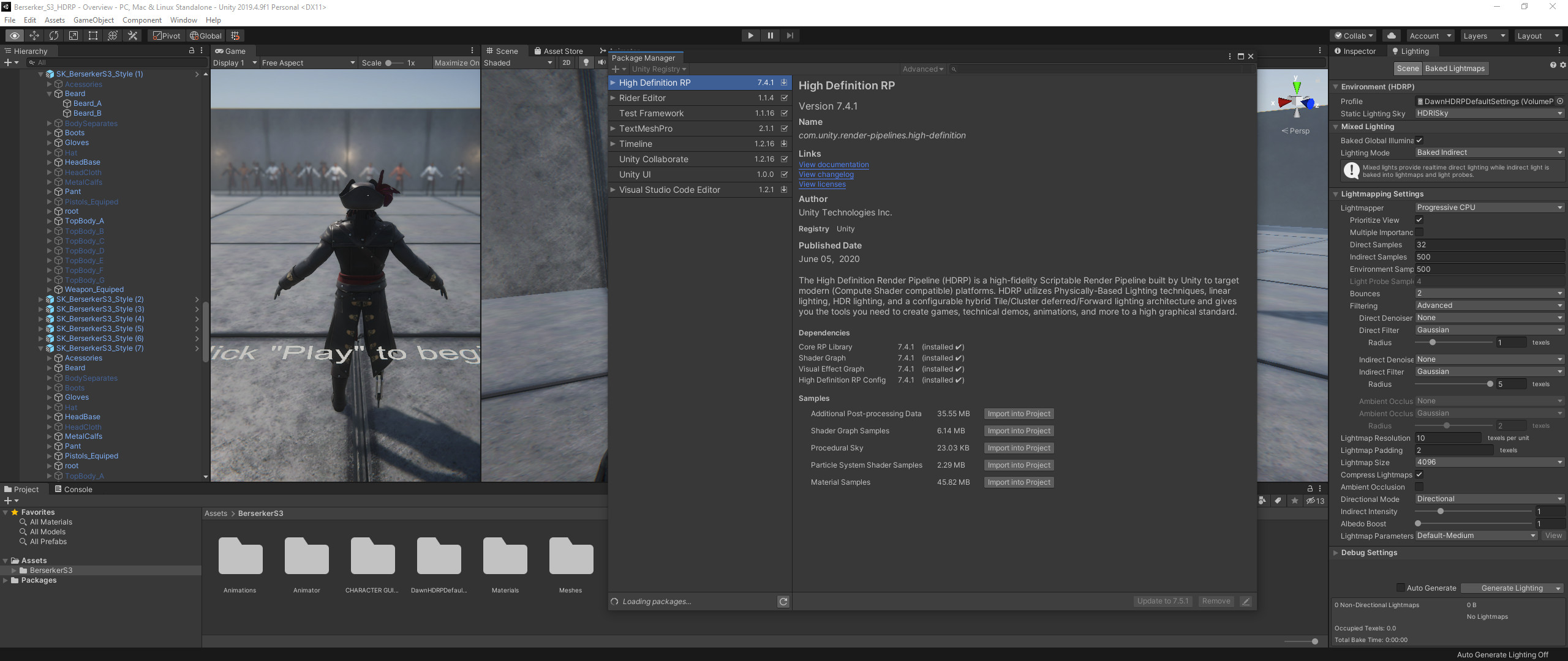The image size is (1568, 661).
Task: Select the Move tool in toolbar
Action: click(x=34, y=35)
